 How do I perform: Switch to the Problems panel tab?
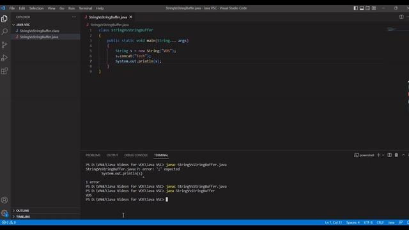pyautogui.click(x=93, y=155)
